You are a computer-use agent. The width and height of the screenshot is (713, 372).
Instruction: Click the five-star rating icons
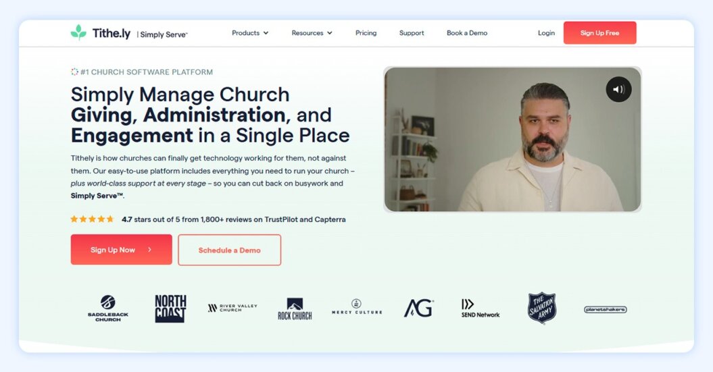[x=93, y=219]
